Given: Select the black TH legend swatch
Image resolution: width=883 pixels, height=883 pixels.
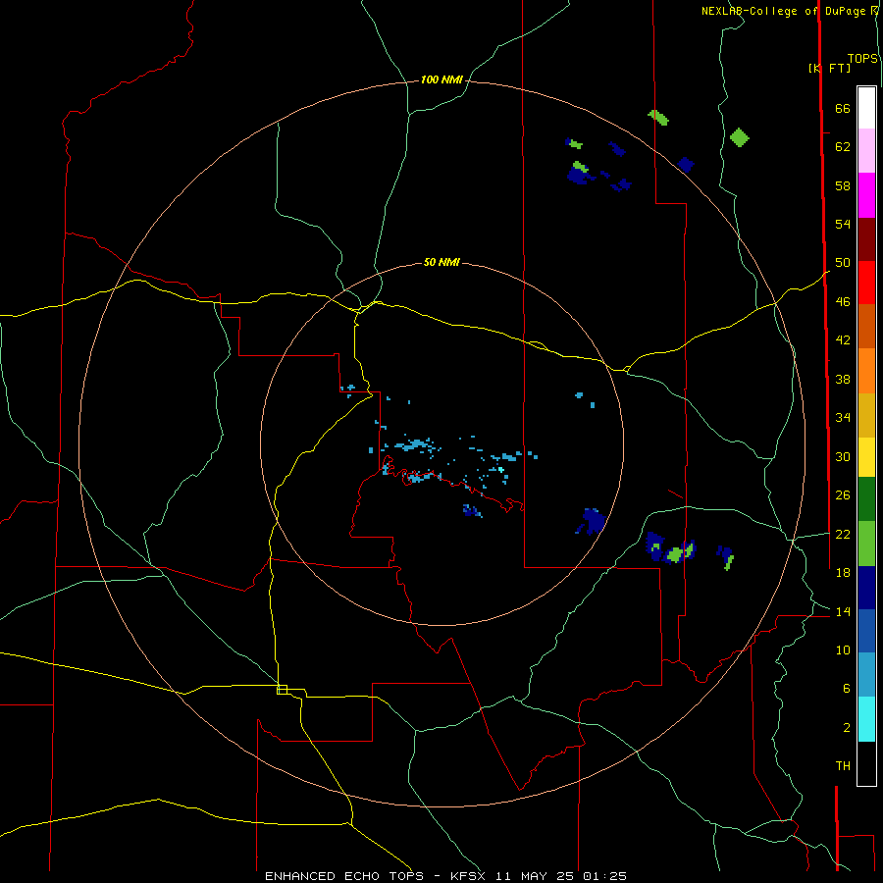Looking at the screenshot, I should pyautogui.click(x=866, y=763).
